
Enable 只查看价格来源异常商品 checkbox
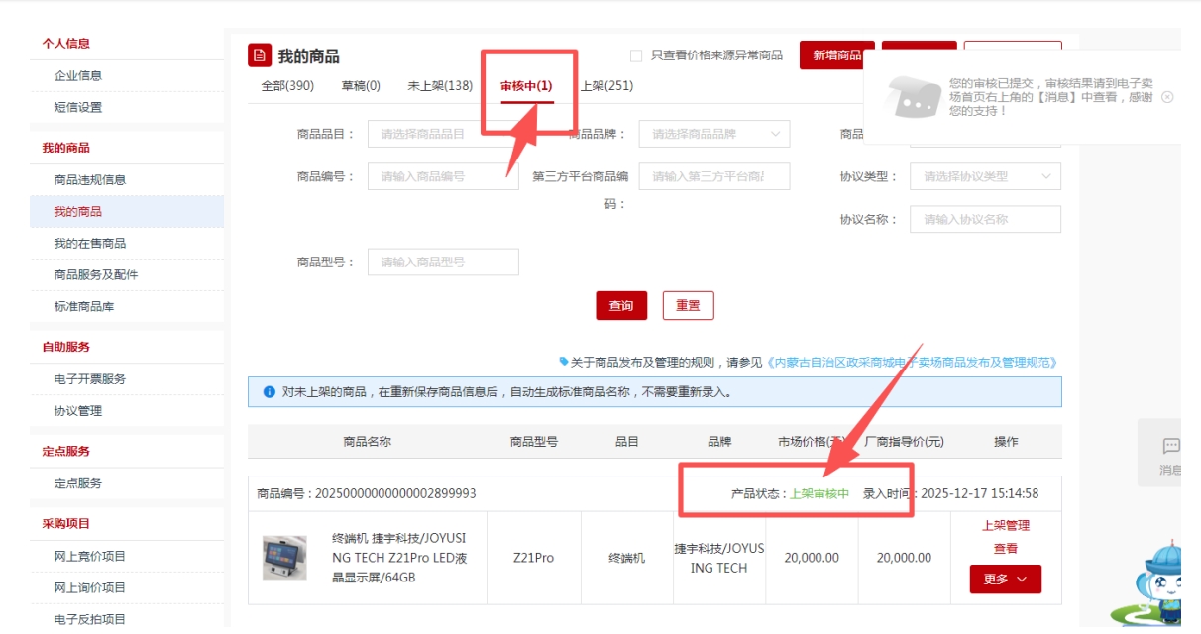tap(636, 55)
